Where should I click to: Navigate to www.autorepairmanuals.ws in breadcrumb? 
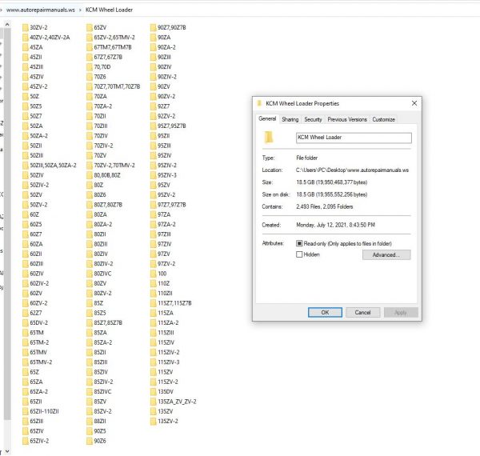tap(41, 10)
